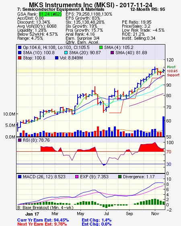
Task: Click the blue SMA (10) legend swatch
Action: [x=20, y=53]
